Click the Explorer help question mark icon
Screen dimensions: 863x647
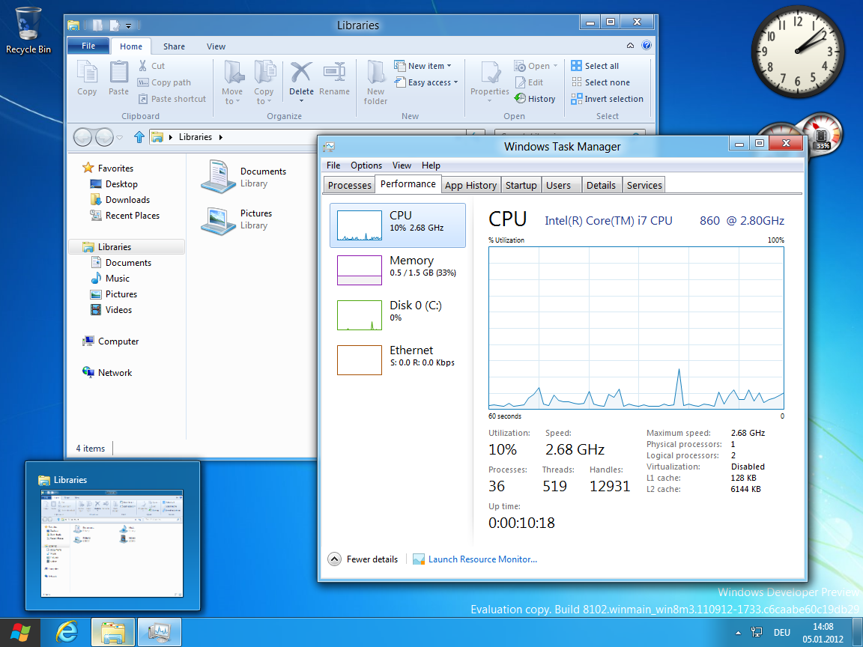click(647, 46)
